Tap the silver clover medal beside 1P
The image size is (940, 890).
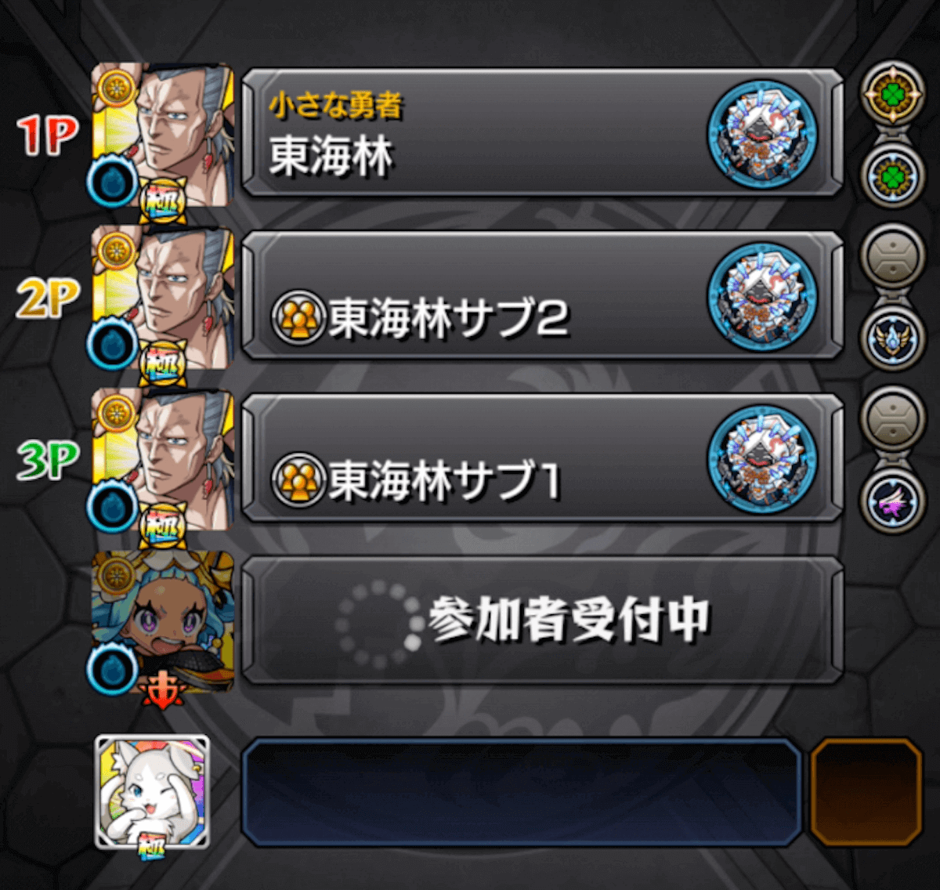coord(893,175)
